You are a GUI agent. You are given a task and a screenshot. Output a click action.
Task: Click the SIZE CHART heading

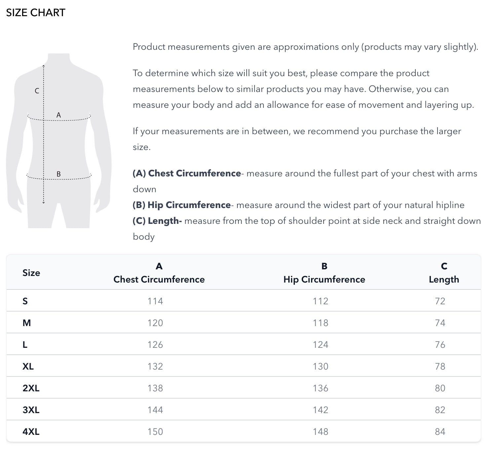[x=36, y=13]
